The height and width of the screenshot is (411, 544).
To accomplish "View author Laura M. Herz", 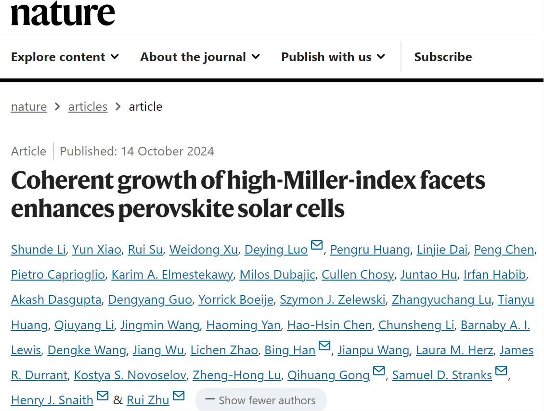I will [454, 350].
